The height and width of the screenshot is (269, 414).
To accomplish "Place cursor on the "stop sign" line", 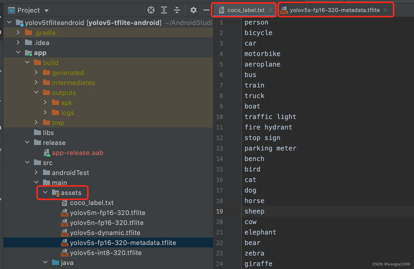I will point(262,138).
